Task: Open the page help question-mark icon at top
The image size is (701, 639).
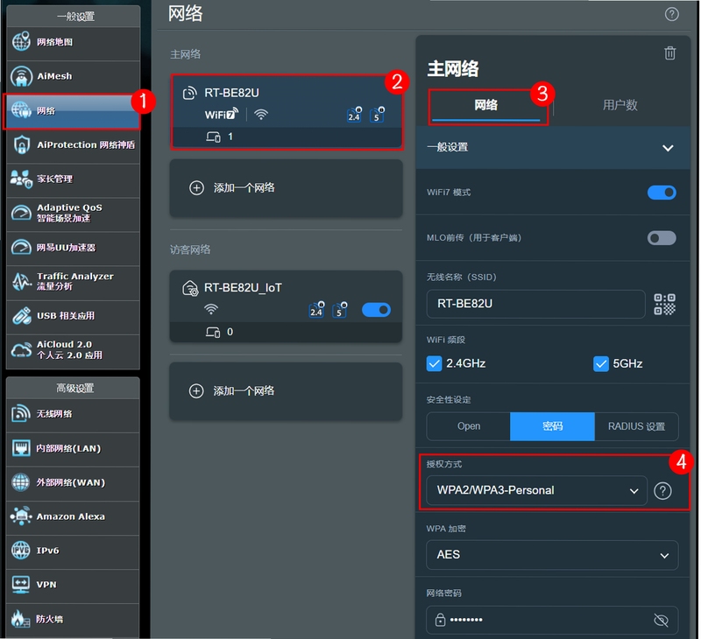Action: pyautogui.click(x=671, y=14)
